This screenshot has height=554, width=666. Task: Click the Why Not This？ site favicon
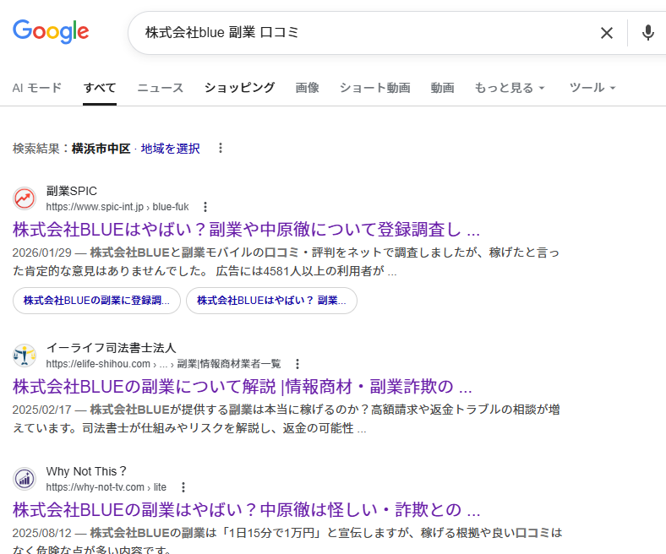[25, 479]
